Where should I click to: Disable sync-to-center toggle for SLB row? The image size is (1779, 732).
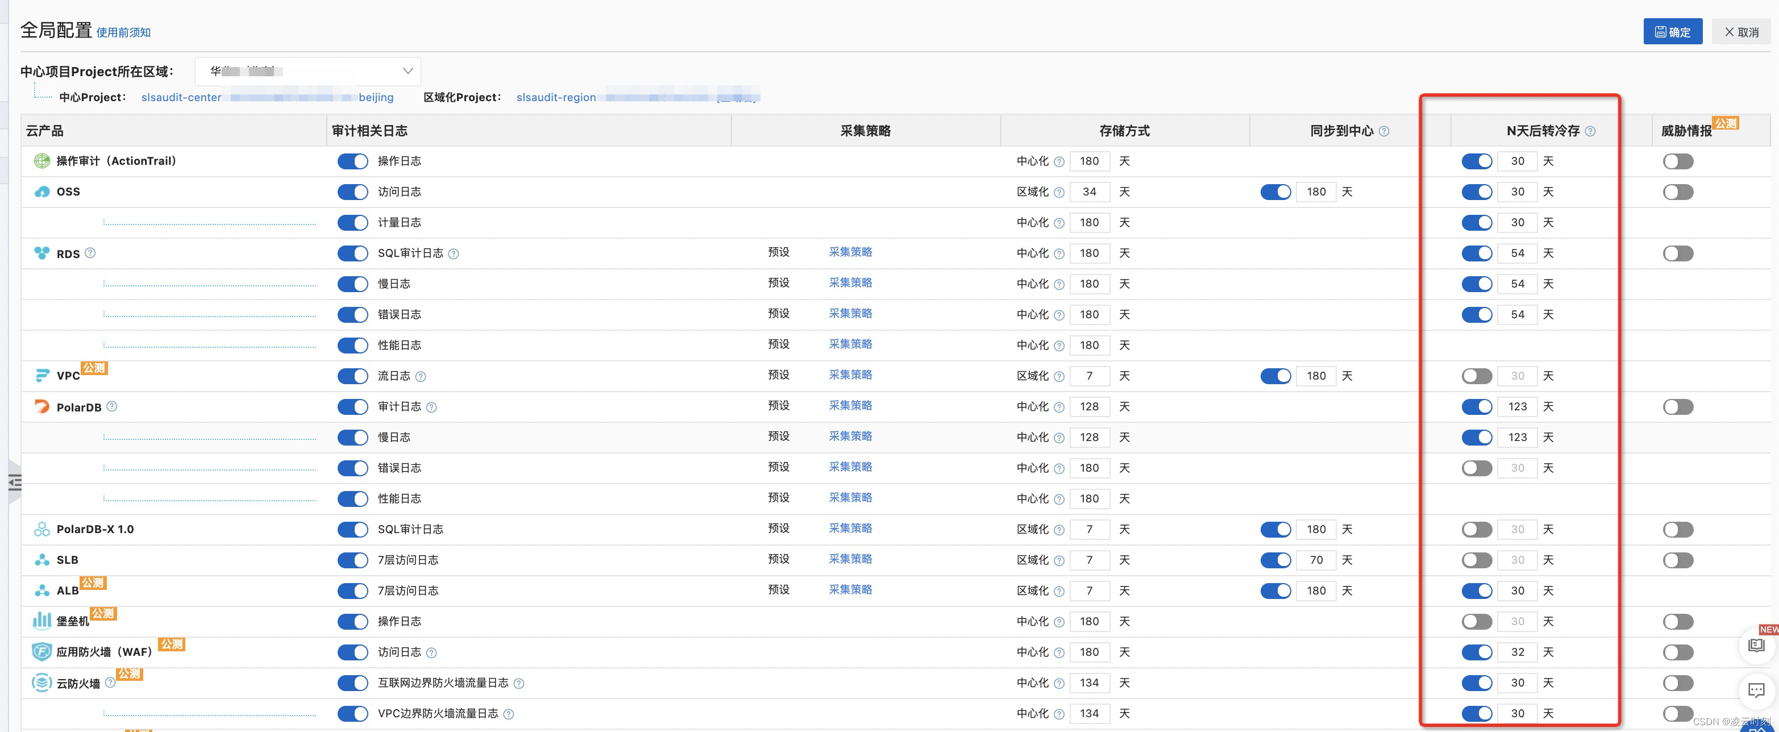[x=1275, y=560]
